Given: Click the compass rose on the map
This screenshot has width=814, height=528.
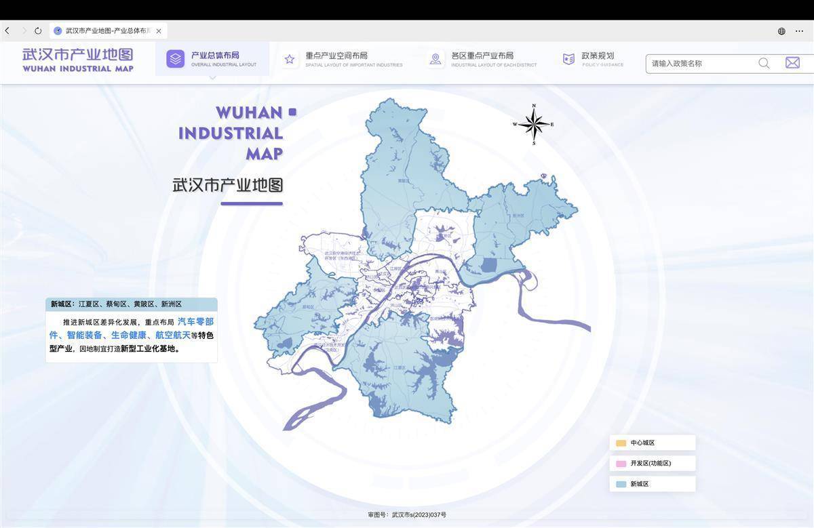Looking at the screenshot, I should [534, 125].
